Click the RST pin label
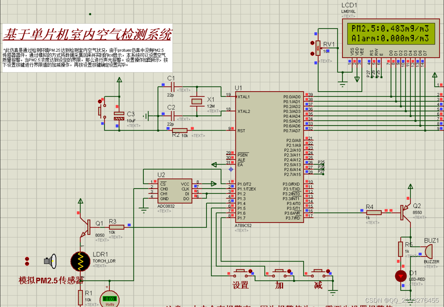444x307 pixels. [241, 131]
